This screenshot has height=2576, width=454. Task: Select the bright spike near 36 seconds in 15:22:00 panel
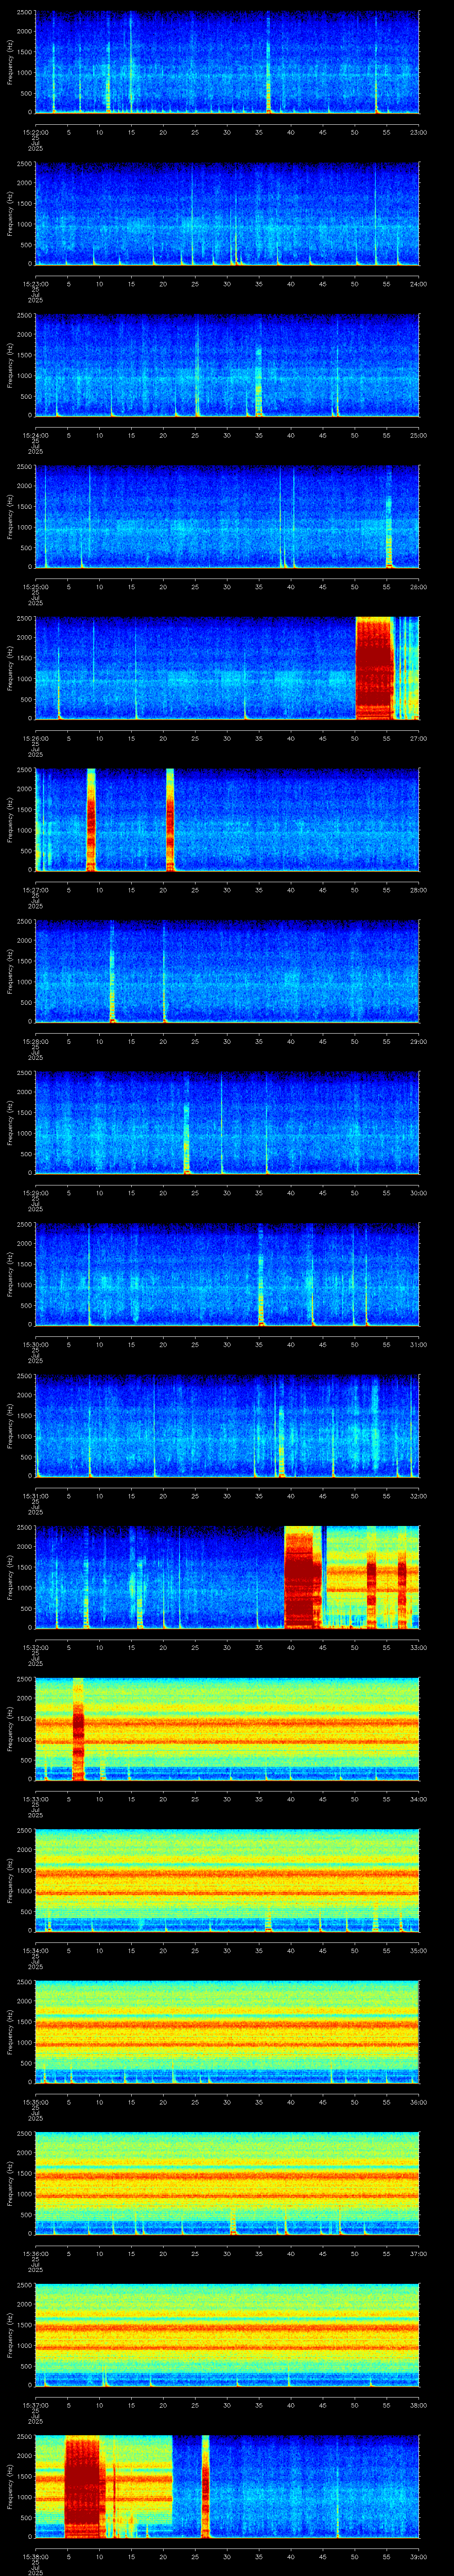268,63
